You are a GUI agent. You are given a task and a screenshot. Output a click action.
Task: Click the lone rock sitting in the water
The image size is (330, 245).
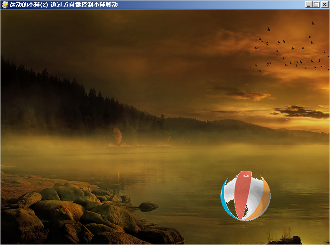[x=148, y=206]
